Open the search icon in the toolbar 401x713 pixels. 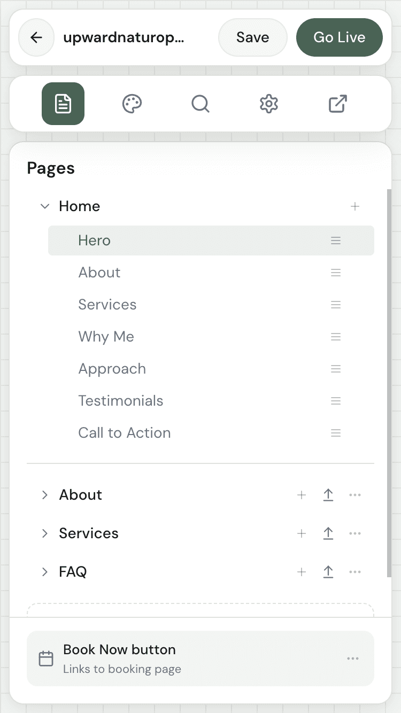[200, 104]
